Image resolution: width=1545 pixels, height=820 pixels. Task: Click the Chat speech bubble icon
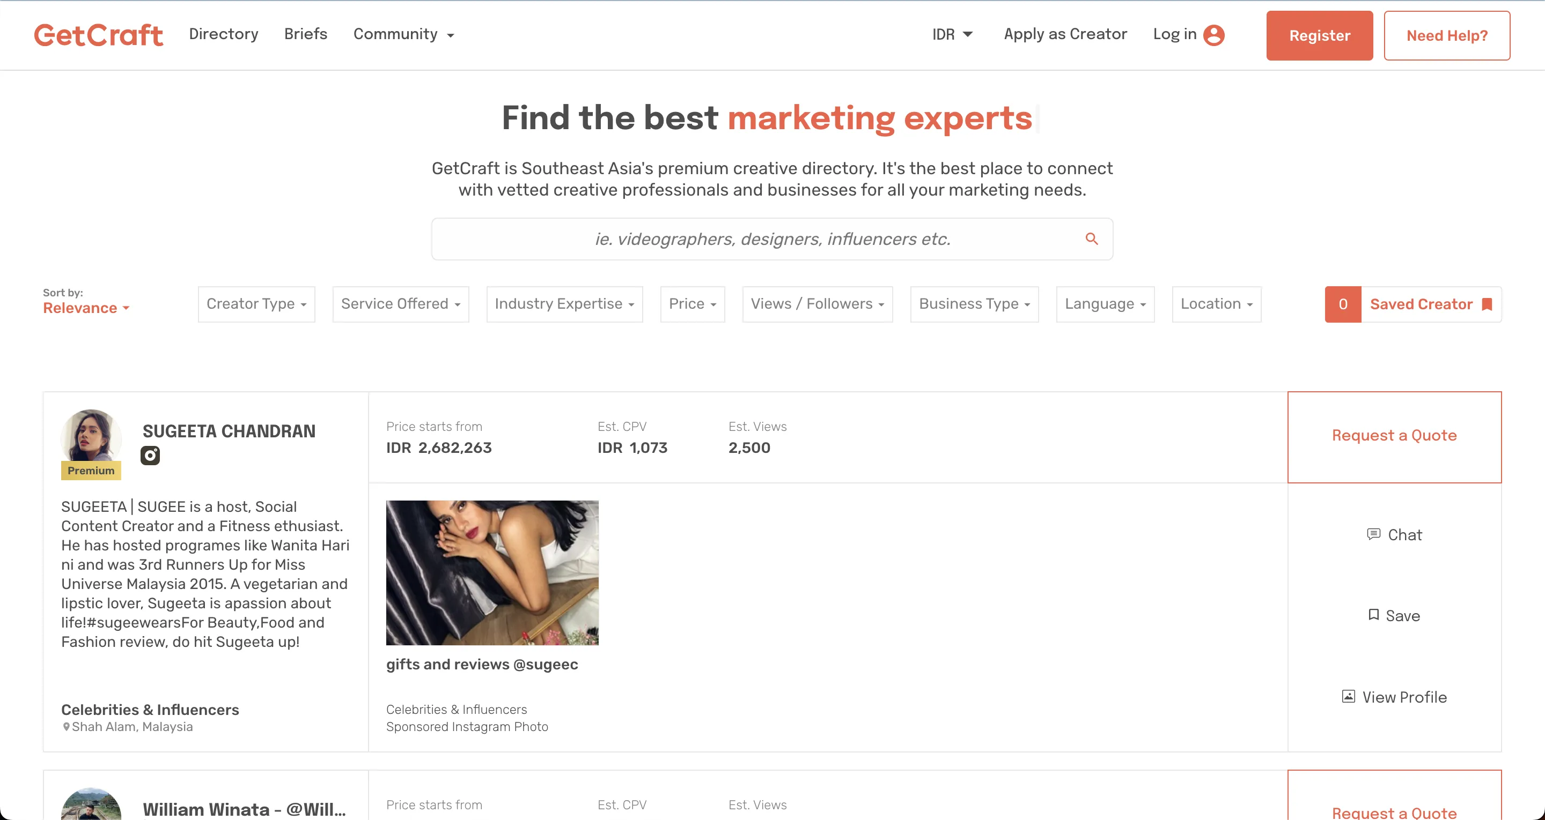[x=1373, y=533]
